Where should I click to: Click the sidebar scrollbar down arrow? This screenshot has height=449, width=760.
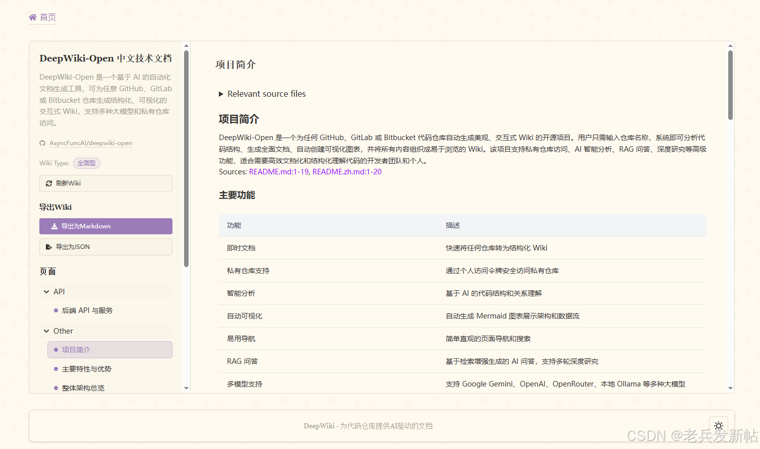pyautogui.click(x=187, y=388)
